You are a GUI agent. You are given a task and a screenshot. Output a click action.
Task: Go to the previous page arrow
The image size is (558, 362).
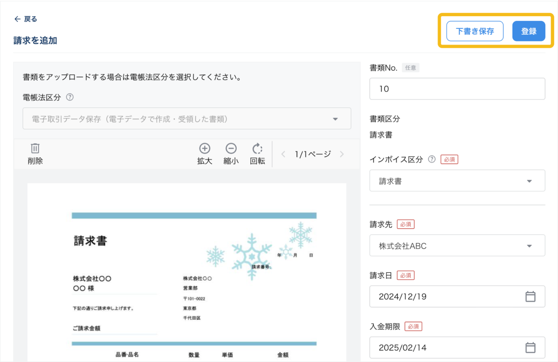pyautogui.click(x=283, y=154)
